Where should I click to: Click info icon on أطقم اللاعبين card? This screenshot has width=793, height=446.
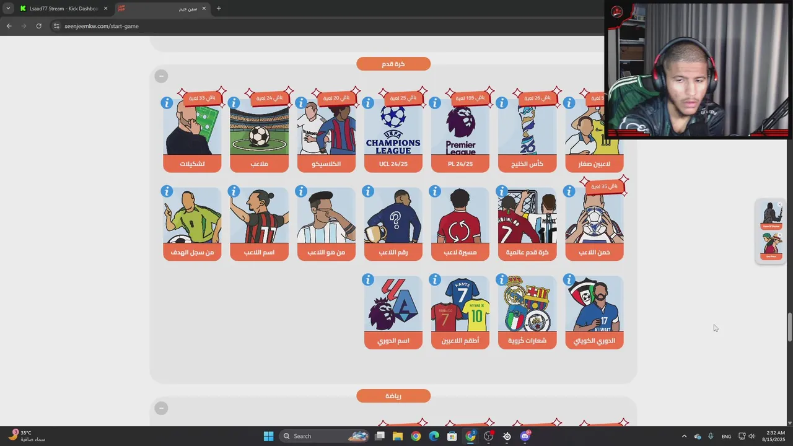pos(435,280)
